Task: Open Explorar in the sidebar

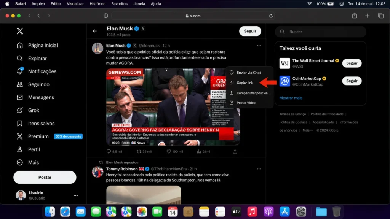Action: [32, 58]
